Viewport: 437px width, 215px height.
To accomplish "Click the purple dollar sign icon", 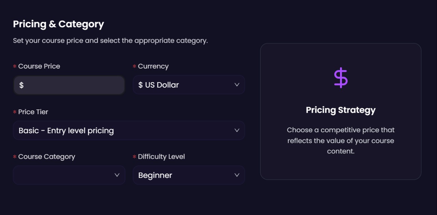I will pos(341,78).
